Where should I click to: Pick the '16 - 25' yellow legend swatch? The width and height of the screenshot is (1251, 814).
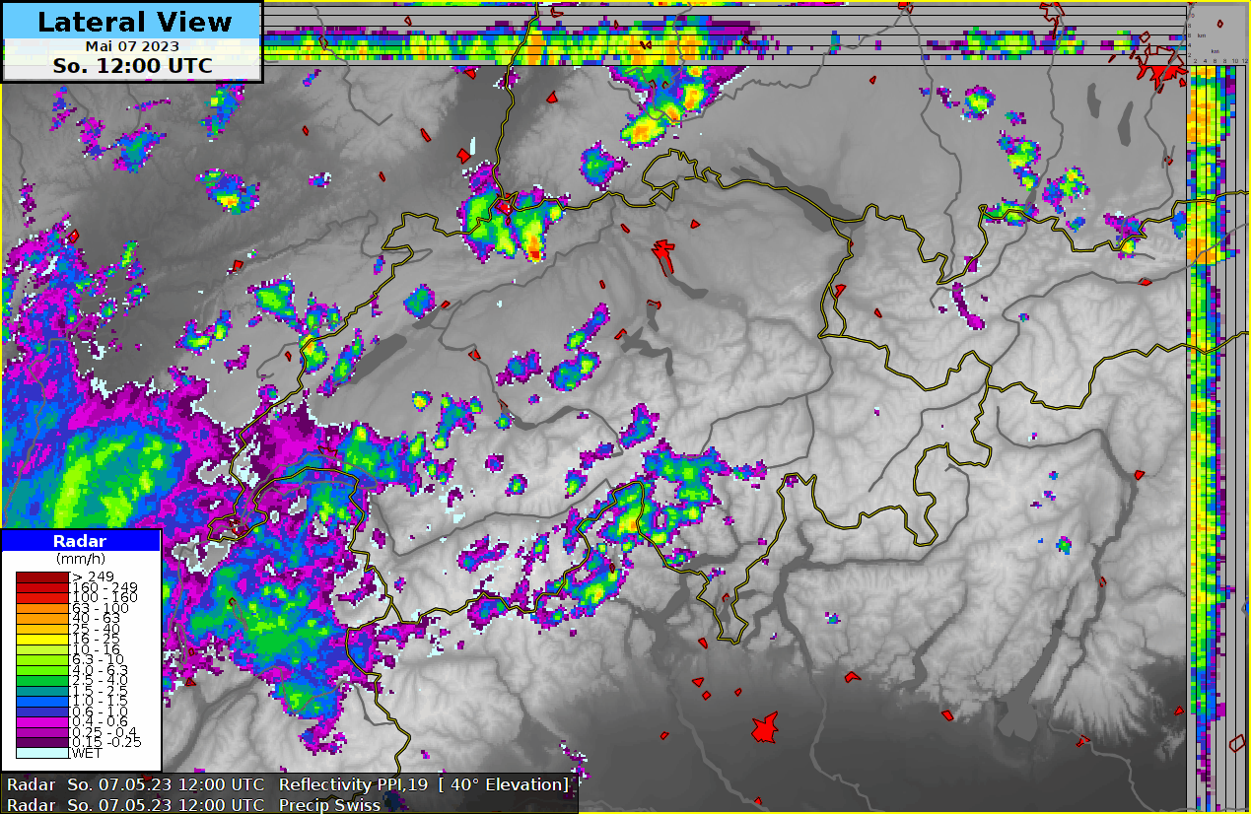click(x=42, y=639)
